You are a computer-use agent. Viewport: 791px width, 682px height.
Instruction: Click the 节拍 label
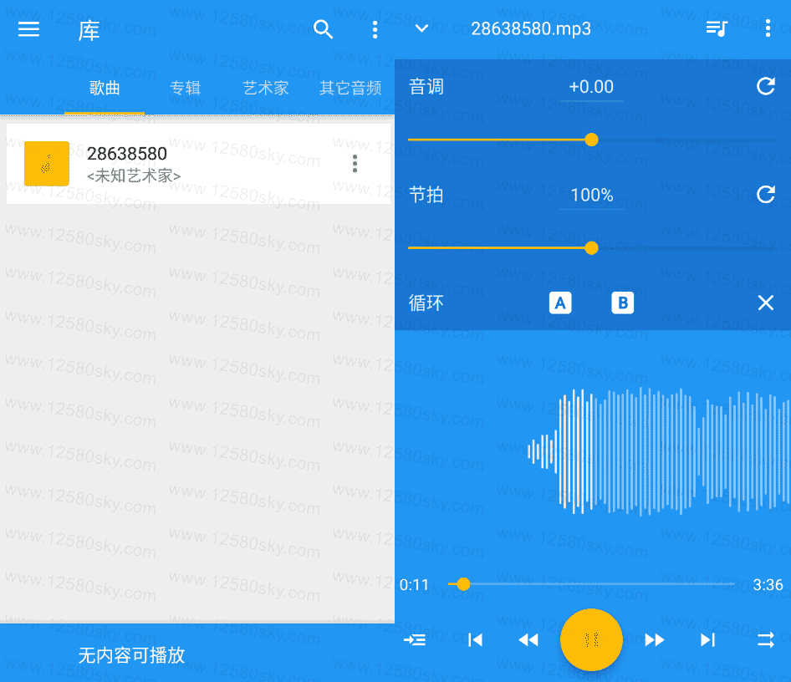(426, 195)
